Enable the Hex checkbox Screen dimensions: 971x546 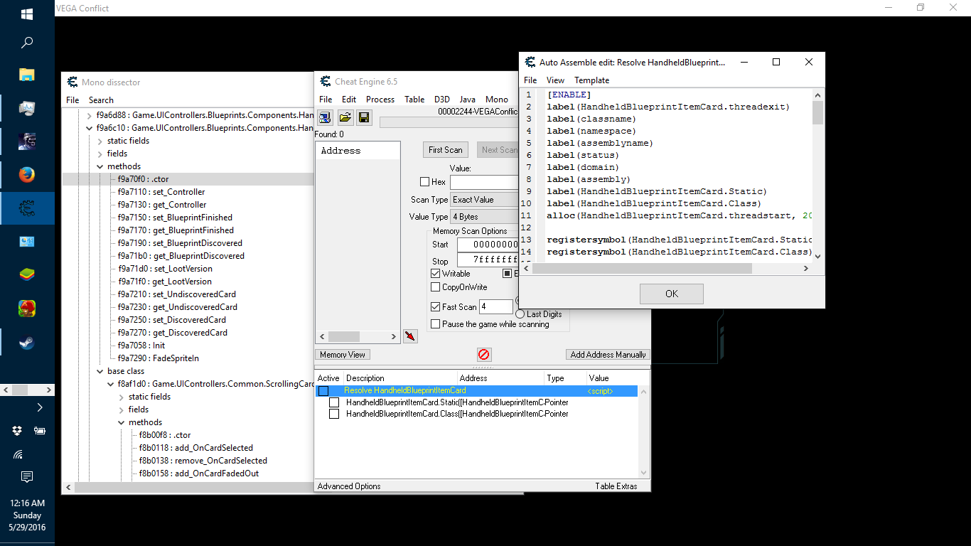(425, 182)
